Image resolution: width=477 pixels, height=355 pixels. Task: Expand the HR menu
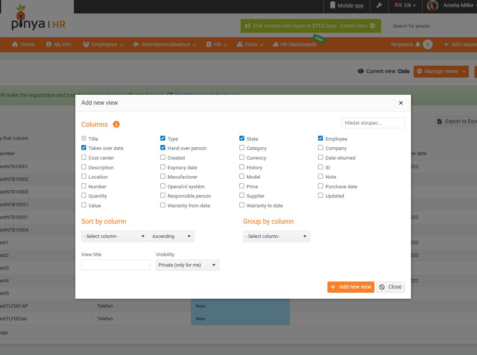pyautogui.click(x=217, y=44)
